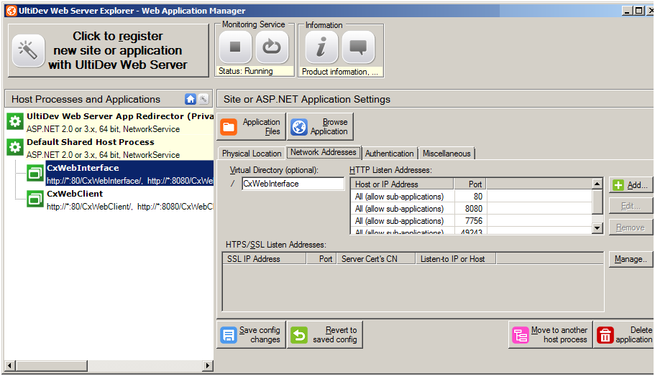Click the Listen-to IP or Host column header

point(456,259)
